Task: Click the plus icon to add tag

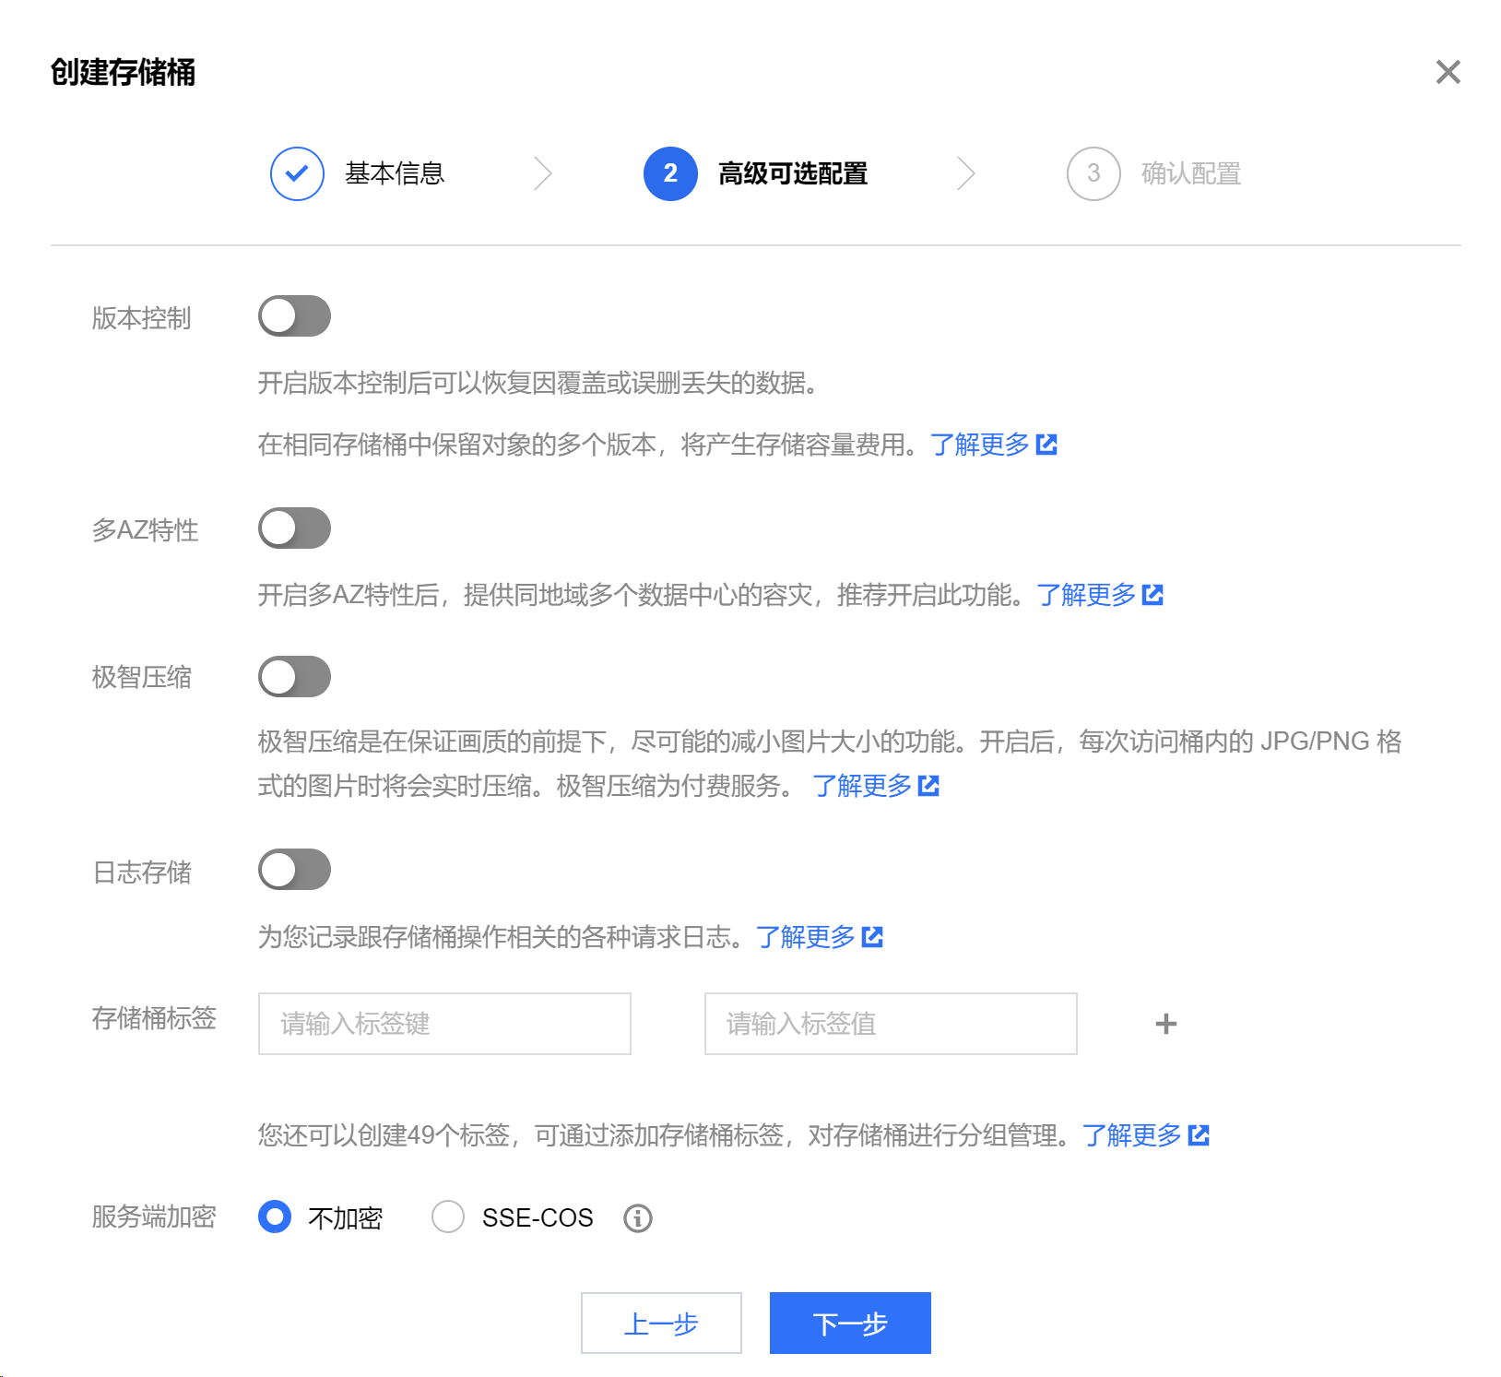Action: click(x=1165, y=1024)
